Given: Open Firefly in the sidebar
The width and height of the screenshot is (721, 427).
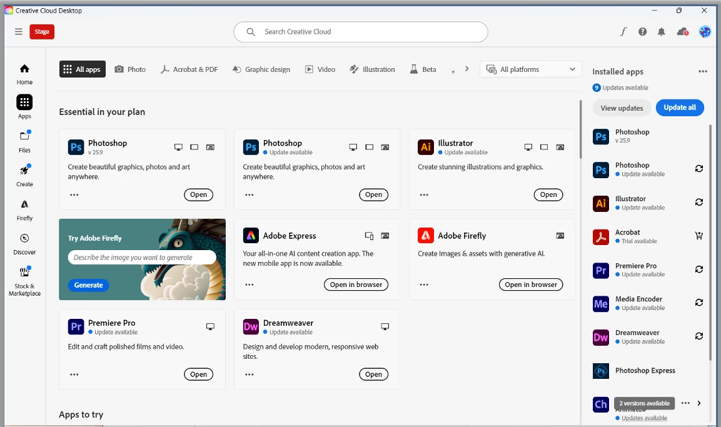Looking at the screenshot, I should (24, 209).
